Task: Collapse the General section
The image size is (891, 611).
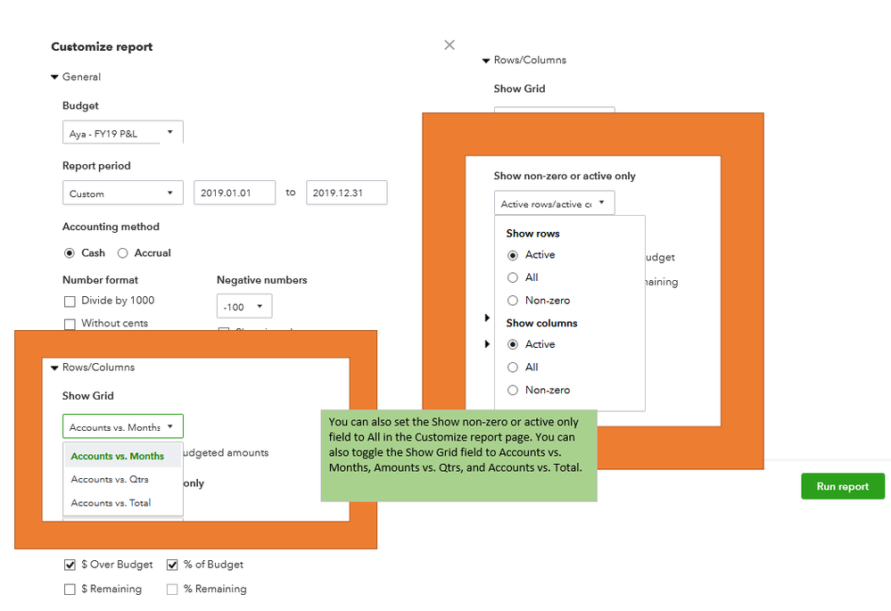Action: tap(55, 78)
